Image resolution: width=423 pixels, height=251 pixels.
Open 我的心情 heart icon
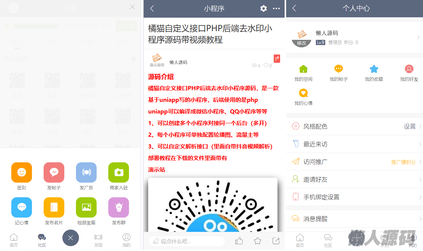point(303,93)
